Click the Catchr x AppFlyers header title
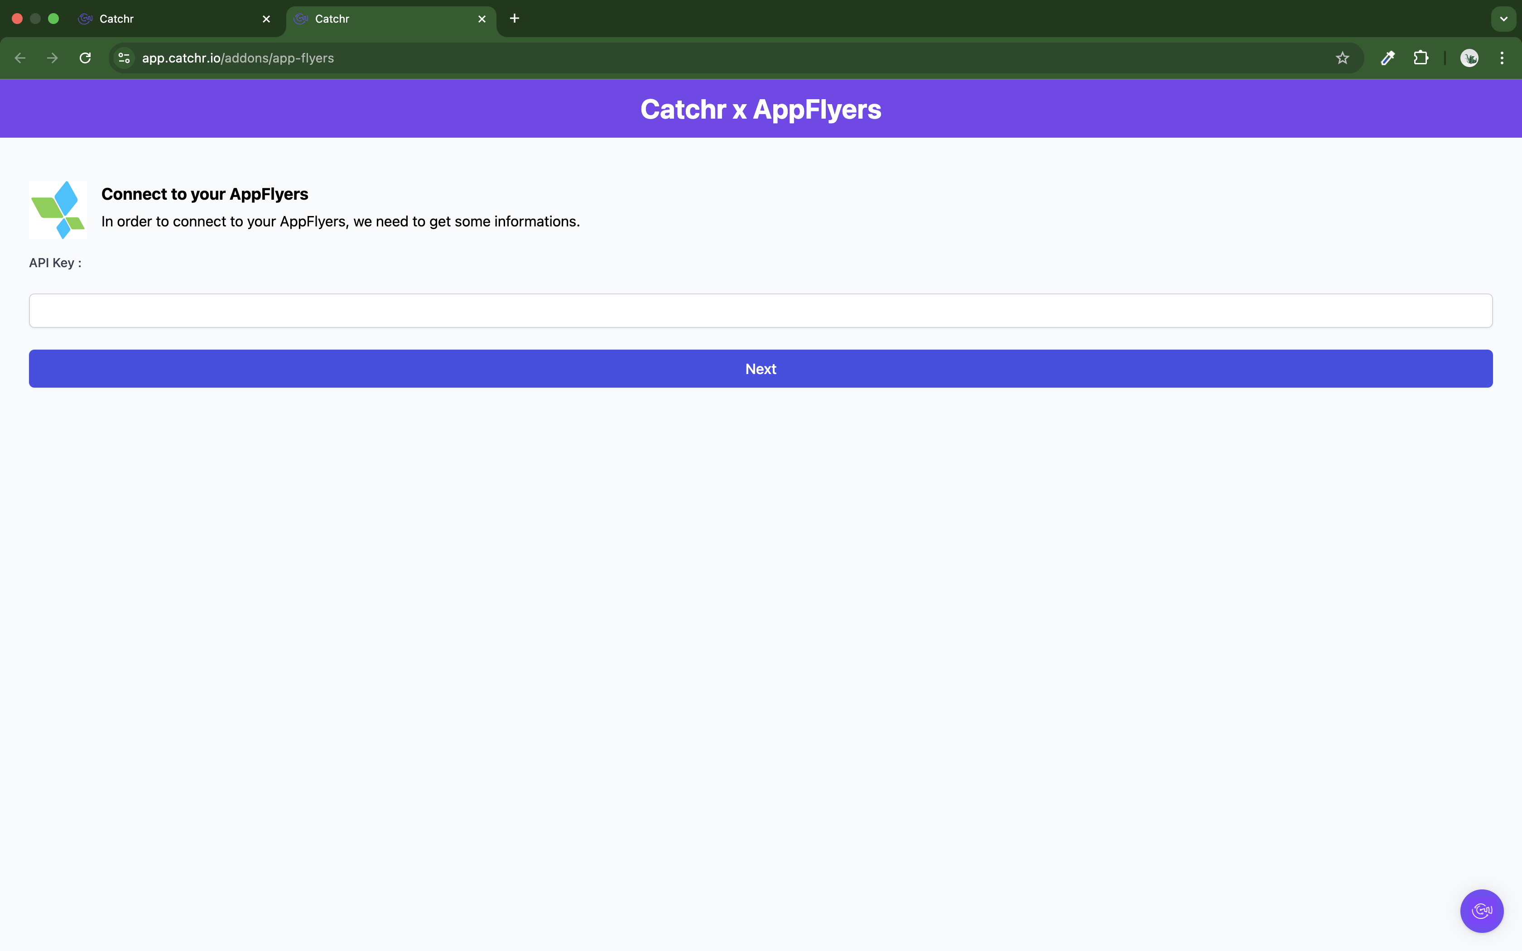 pyautogui.click(x=761, y=109)
